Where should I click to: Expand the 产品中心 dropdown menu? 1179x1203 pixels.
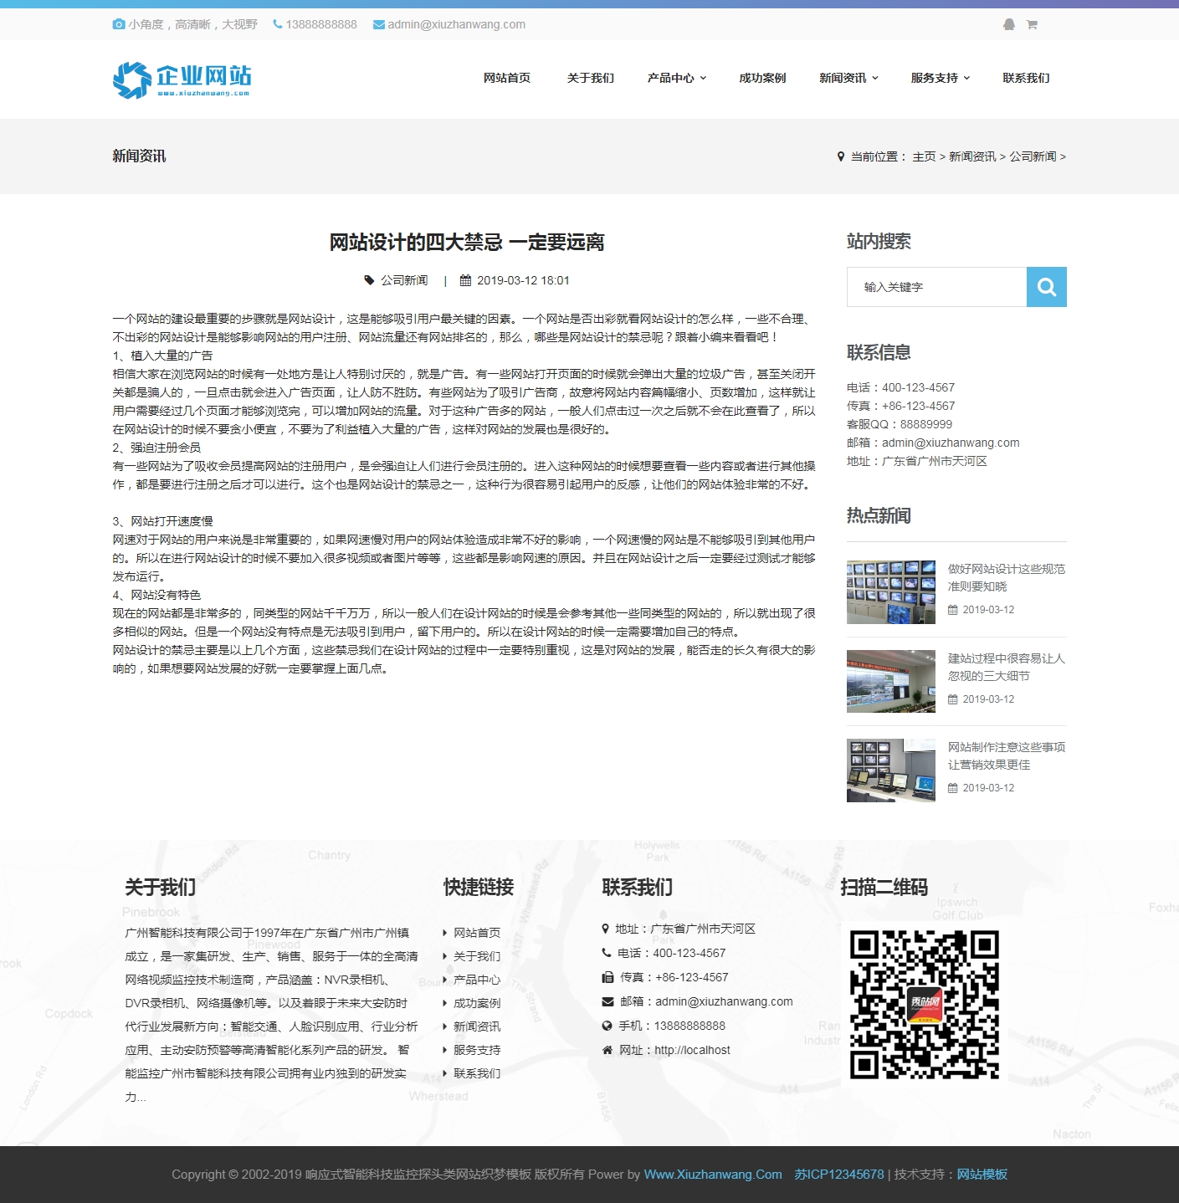pos(676,78)
